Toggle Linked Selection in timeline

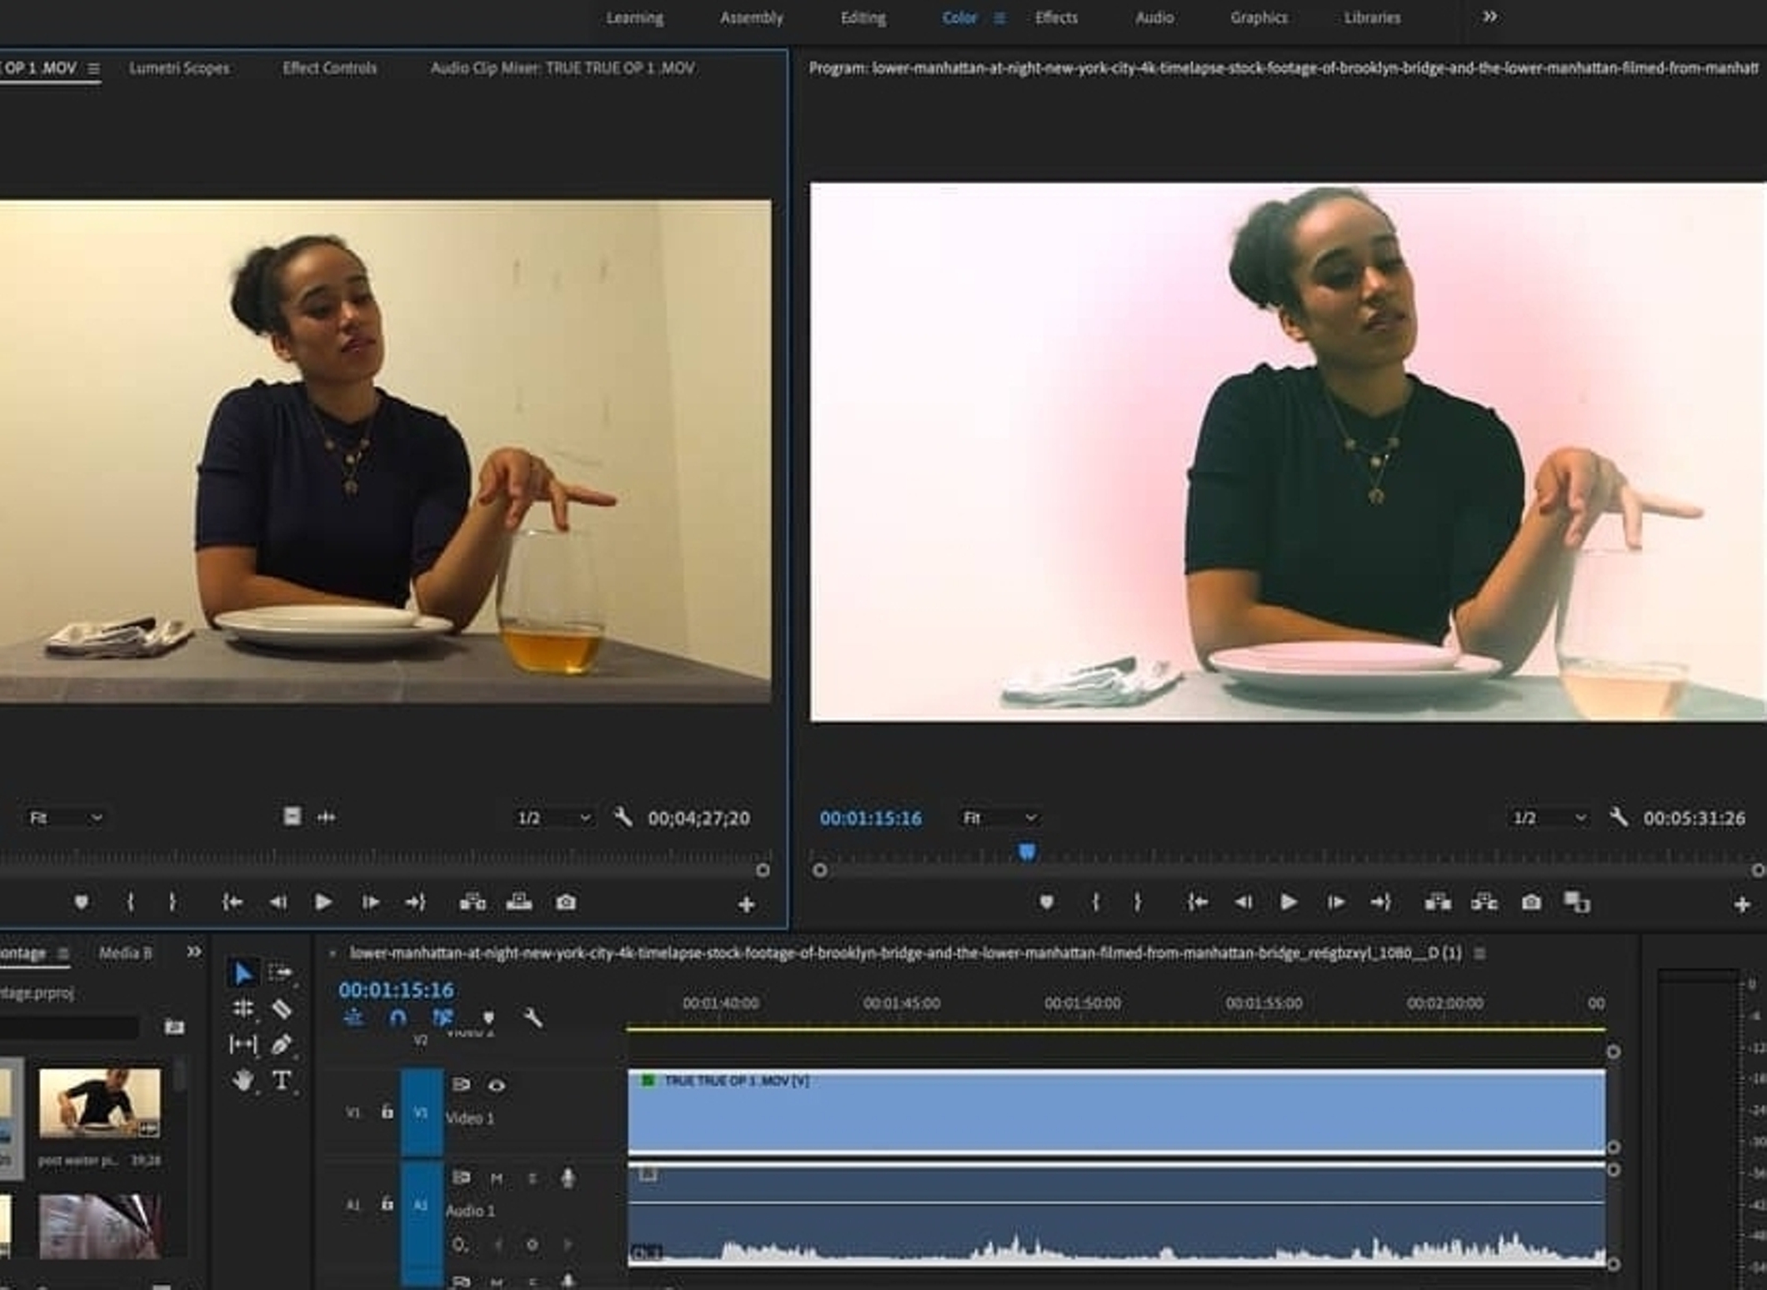point(443,1018)
